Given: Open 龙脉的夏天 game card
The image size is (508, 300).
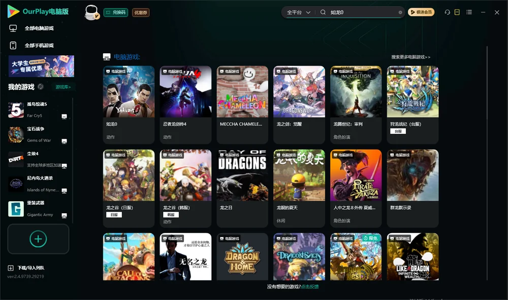Looking at the screenshot, I should click(x=299, y=189).
